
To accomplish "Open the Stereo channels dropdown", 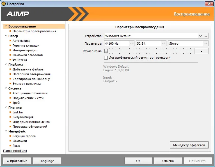I will click(188, 44).
